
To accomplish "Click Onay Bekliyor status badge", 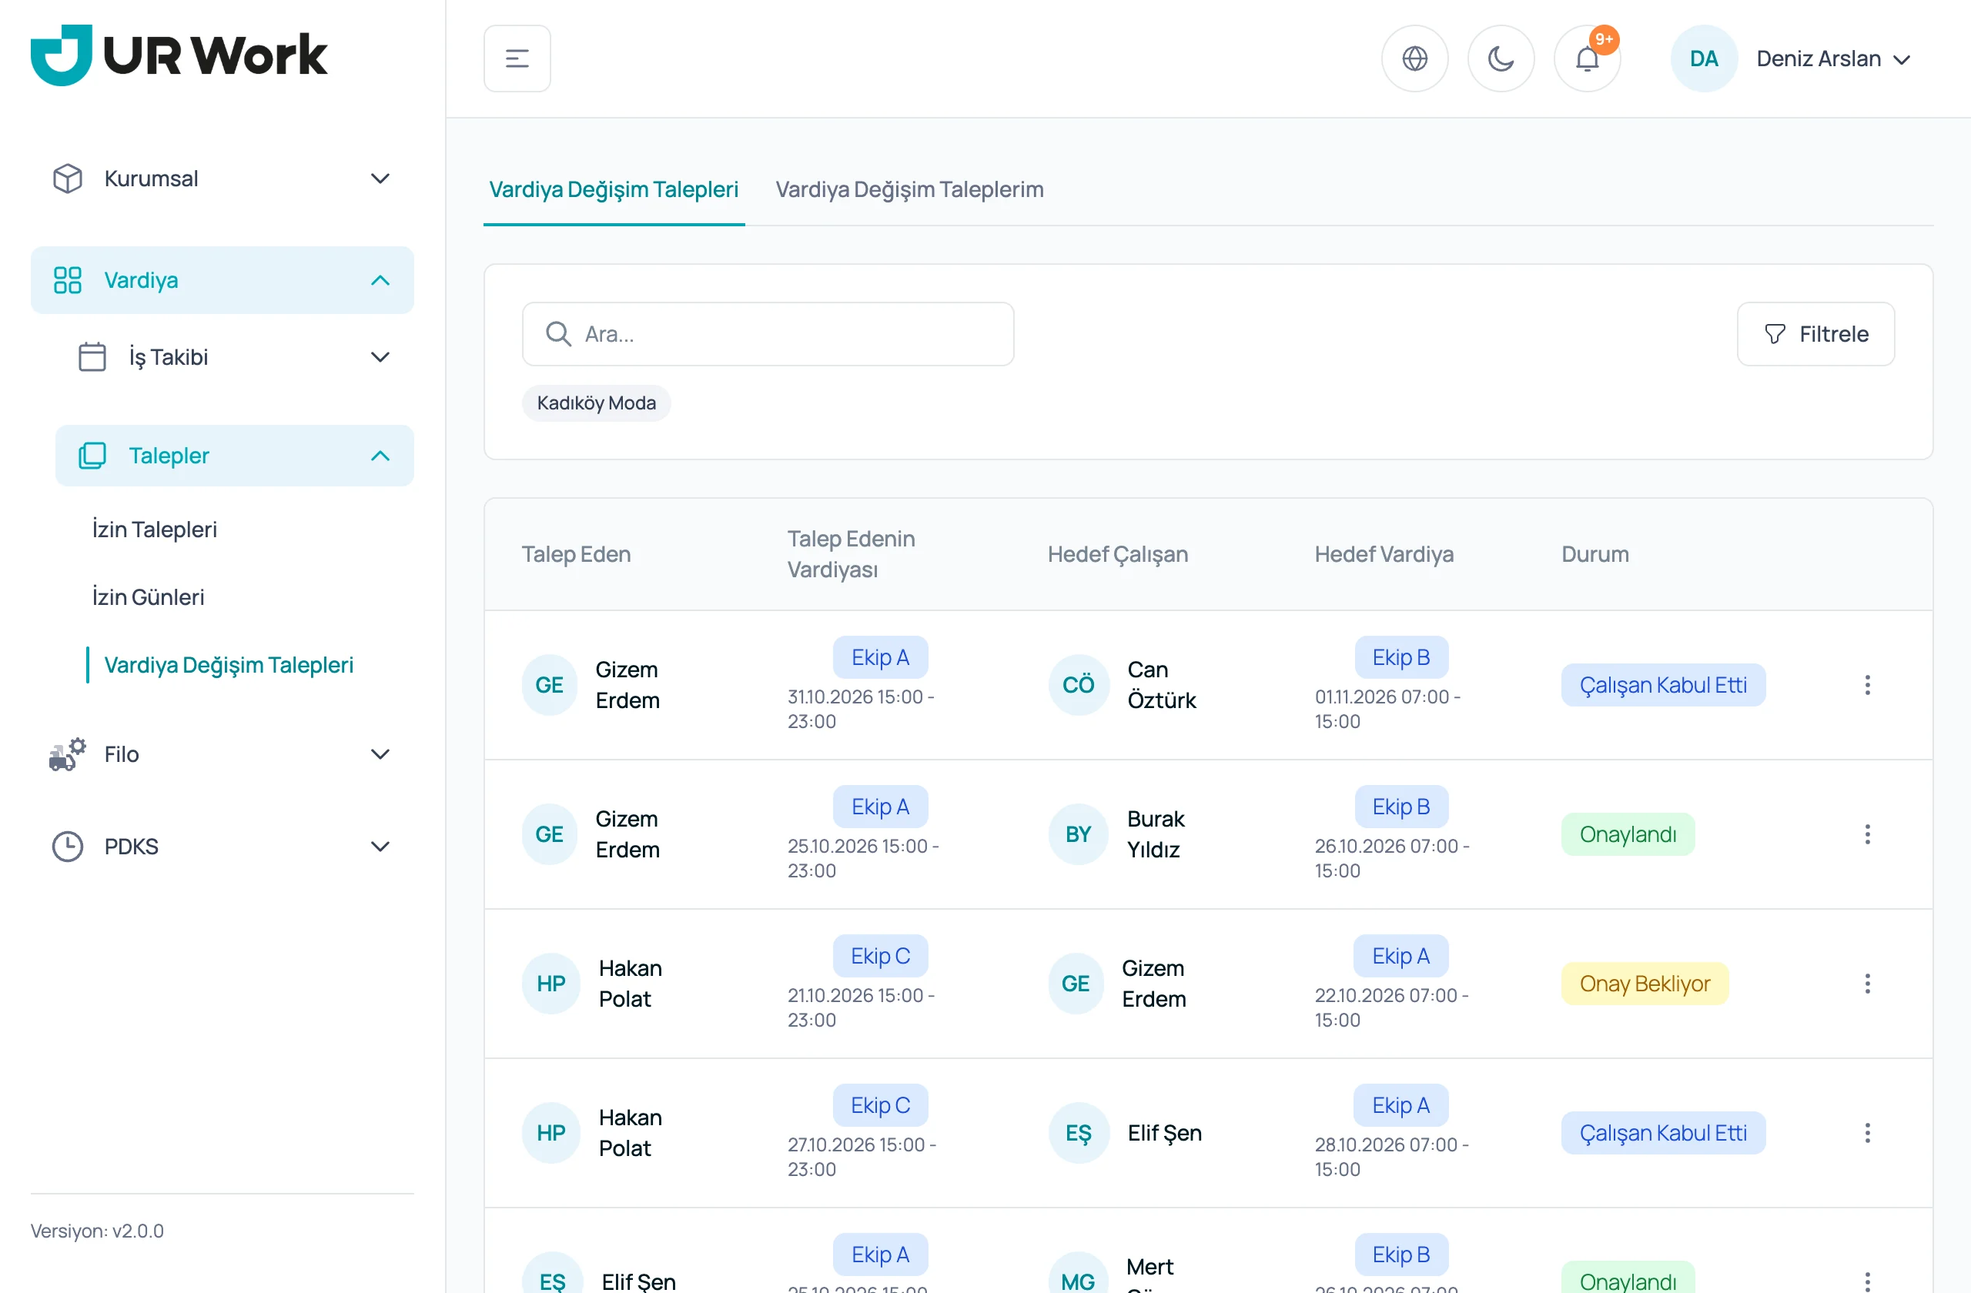I will pos(1645,984).
